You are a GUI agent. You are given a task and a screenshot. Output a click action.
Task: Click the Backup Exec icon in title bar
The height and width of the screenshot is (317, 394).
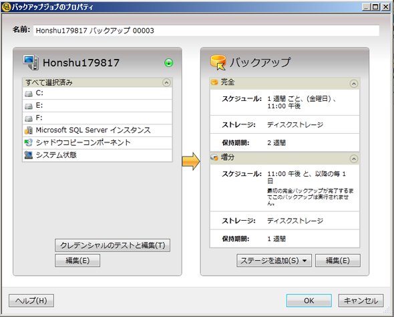[6, 7]
